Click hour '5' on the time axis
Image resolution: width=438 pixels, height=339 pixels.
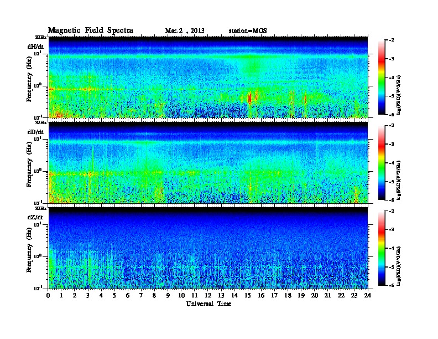[114, 295]
